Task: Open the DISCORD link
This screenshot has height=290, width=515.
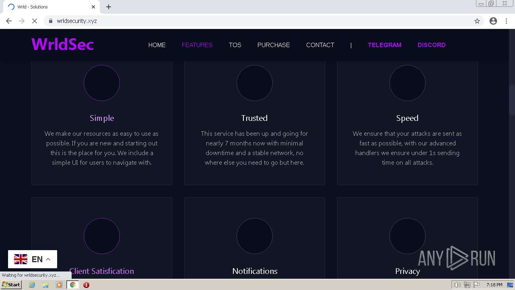Action: [431, 45]
